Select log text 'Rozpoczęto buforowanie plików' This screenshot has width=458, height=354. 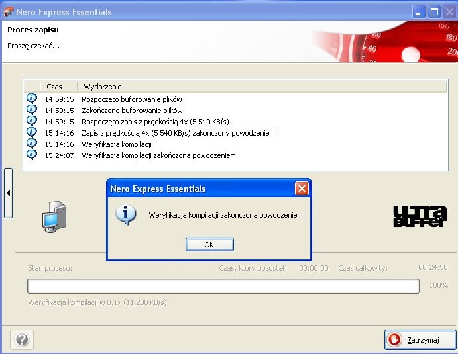(132, 99)
